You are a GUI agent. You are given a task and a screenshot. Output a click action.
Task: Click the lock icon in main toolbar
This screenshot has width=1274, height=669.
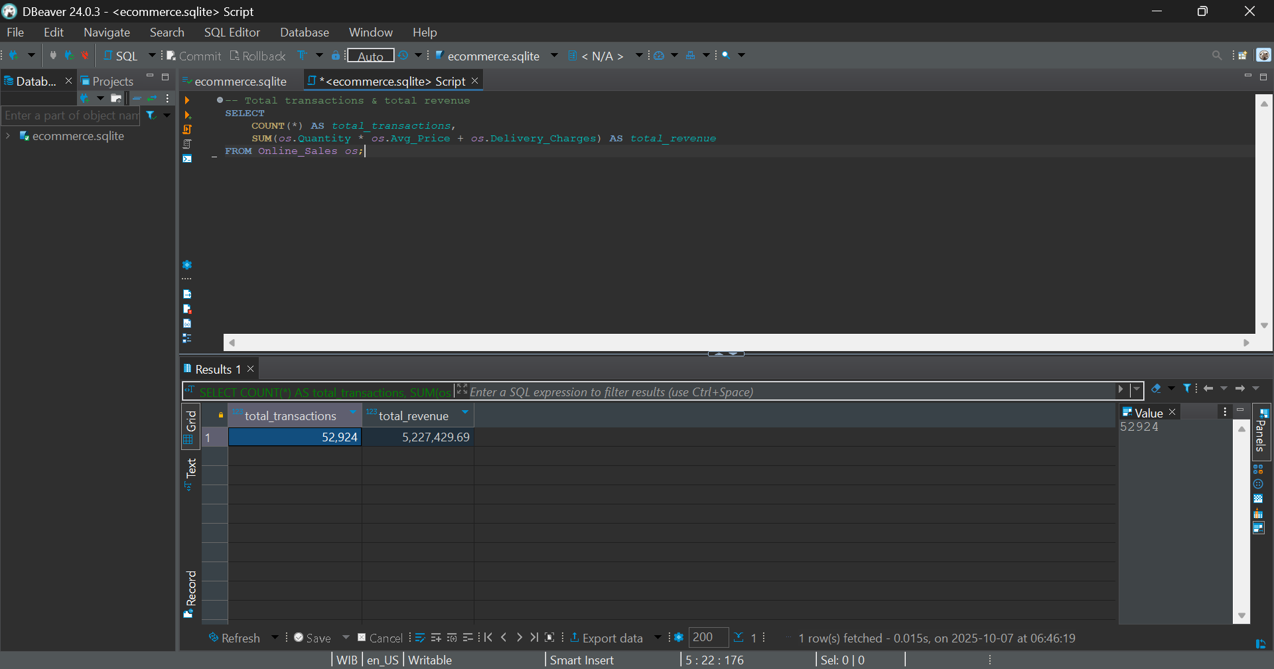pos(336,56)
